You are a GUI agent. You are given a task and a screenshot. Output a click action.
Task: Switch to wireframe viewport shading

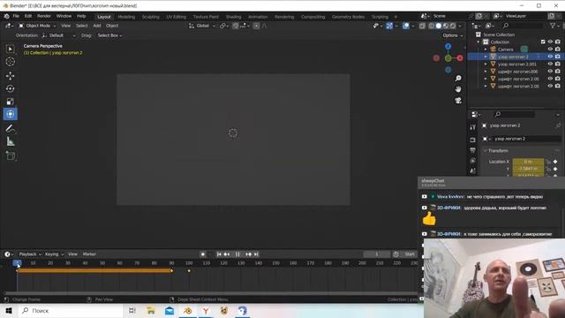[x=431, y=26]
